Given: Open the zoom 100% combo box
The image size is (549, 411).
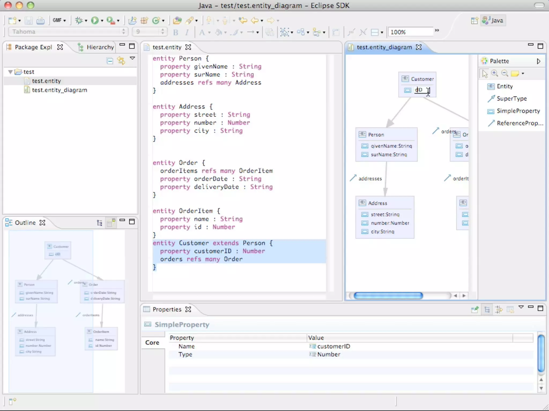Looking at the screenshot, I should click(410, 32).
